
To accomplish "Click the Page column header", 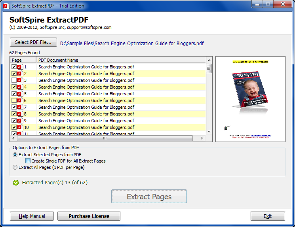I will coord(23,60).
